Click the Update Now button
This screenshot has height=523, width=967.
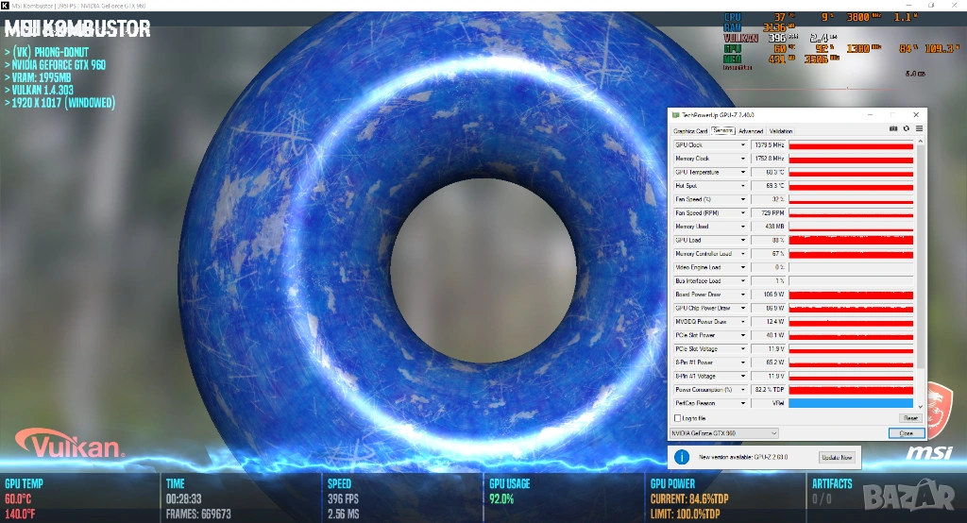[x=837, y=457]
